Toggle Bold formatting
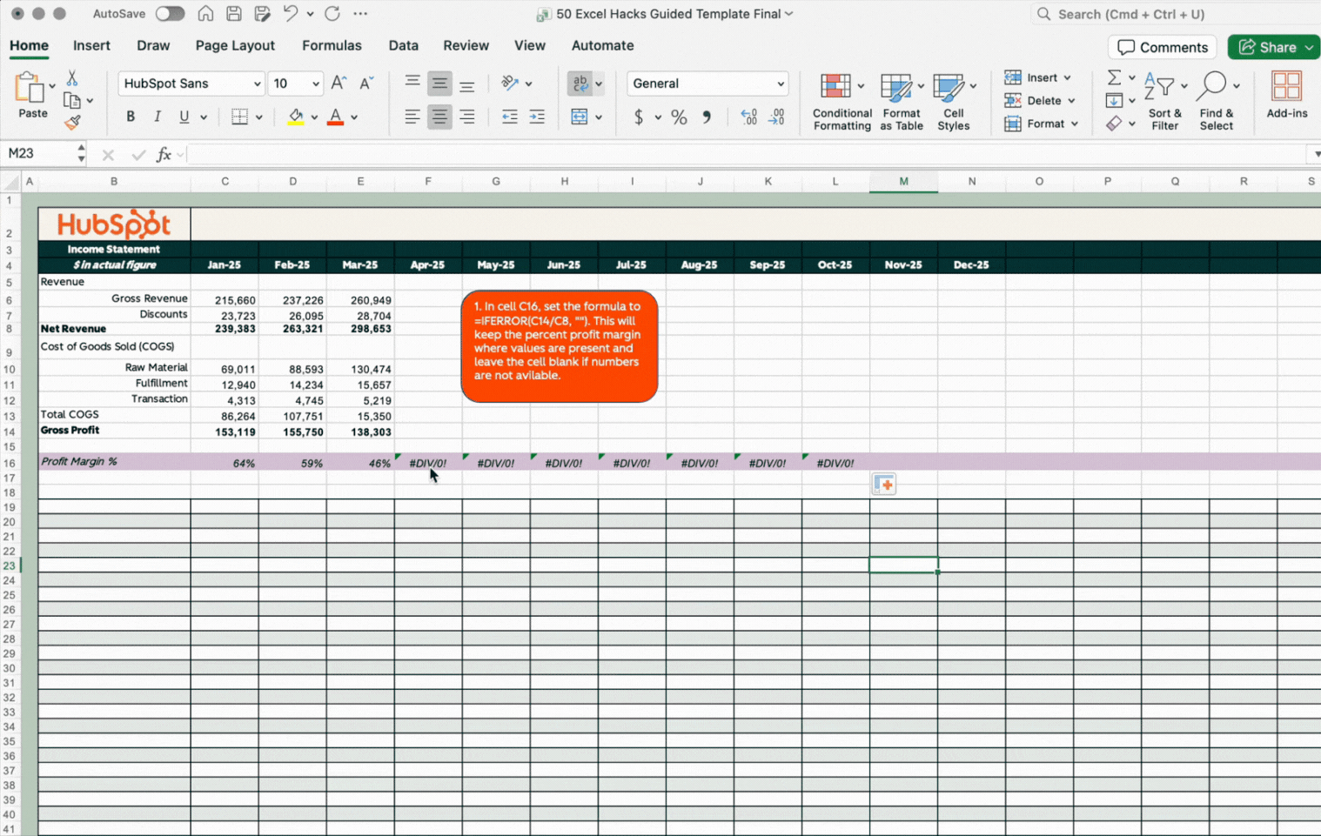This screenshot has height=836, width=1321. (x=131, y=117)
